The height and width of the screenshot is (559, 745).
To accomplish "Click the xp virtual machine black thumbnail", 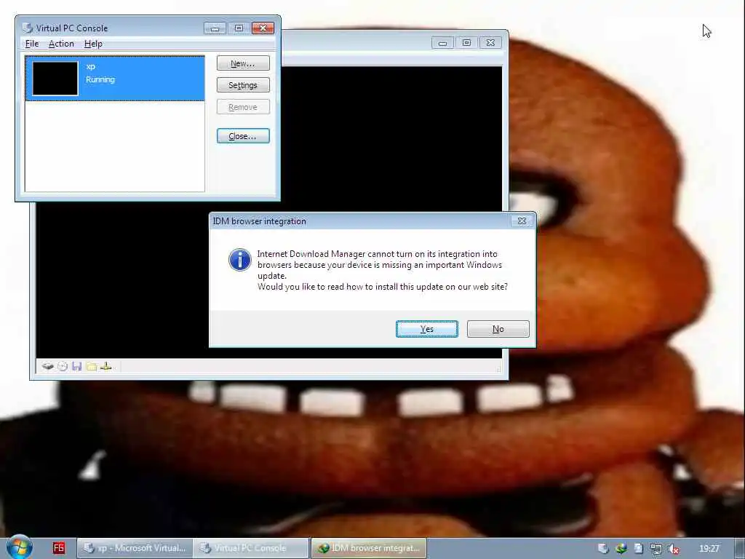I will pyautogui.click(x=55, y=79).
